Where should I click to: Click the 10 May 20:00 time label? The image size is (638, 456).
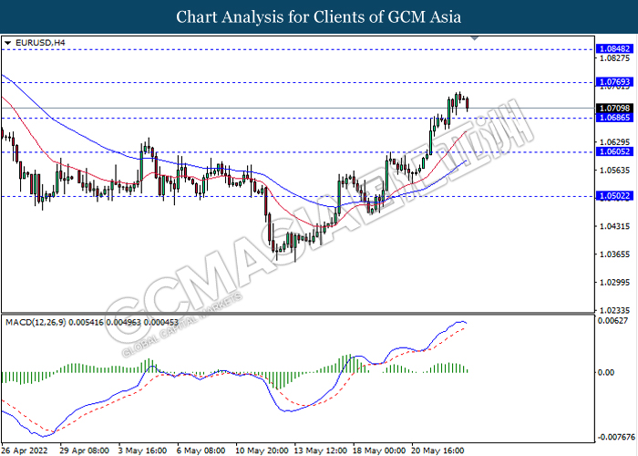pos(262,451)
